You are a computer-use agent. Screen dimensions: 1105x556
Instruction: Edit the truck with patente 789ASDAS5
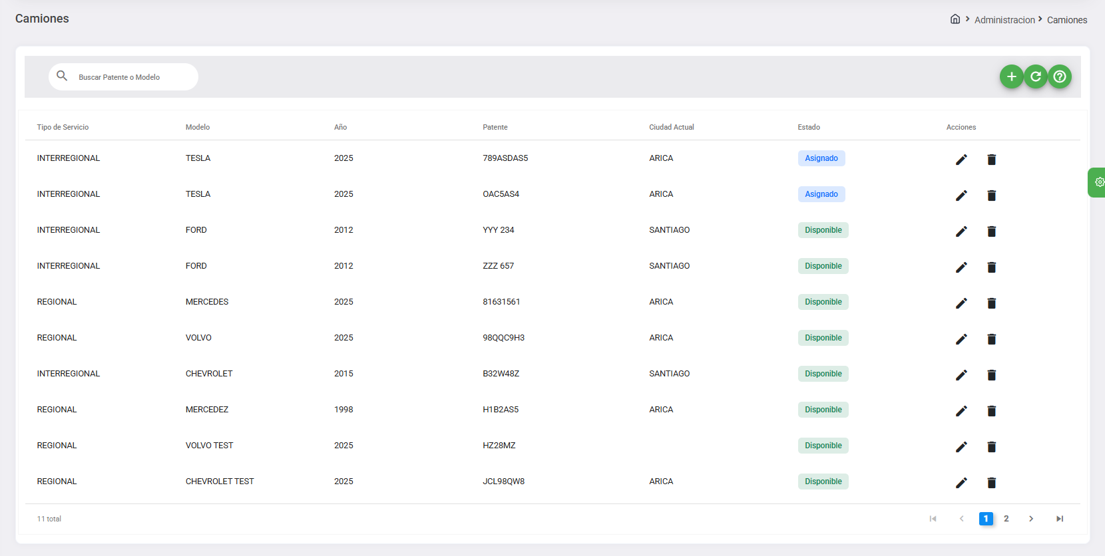[961, 160]
